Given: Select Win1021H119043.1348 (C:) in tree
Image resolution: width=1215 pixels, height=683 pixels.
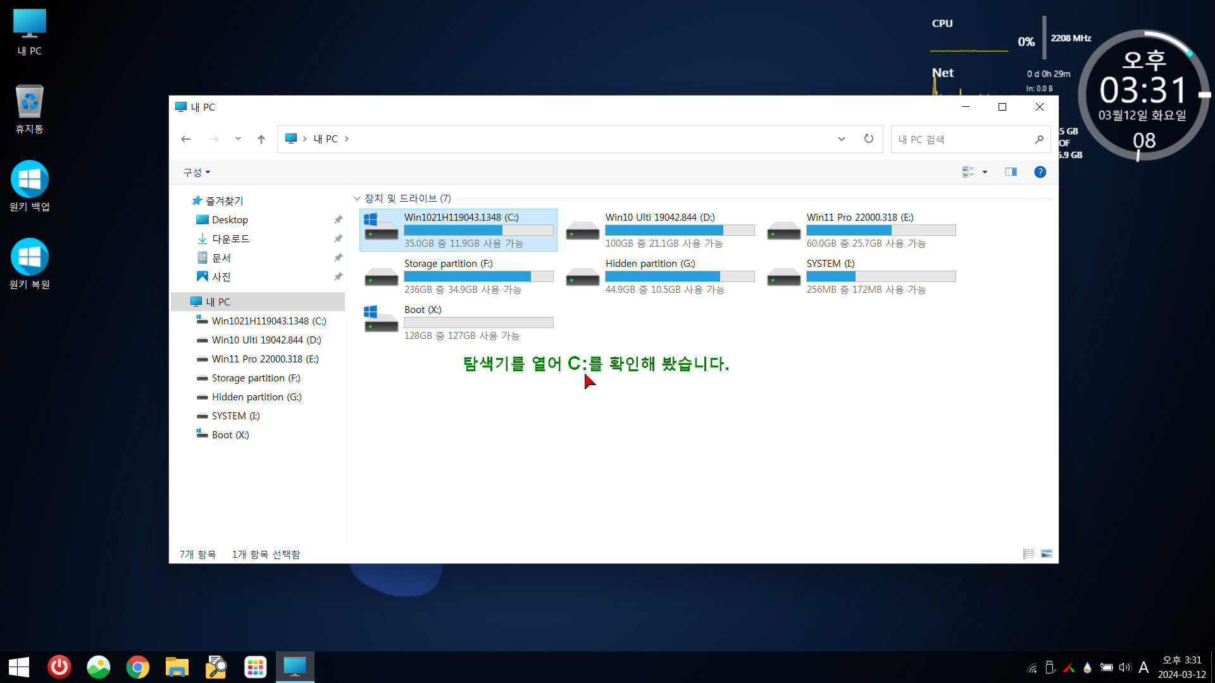Looking at the screenshot, I should click(x=268, y=321).
